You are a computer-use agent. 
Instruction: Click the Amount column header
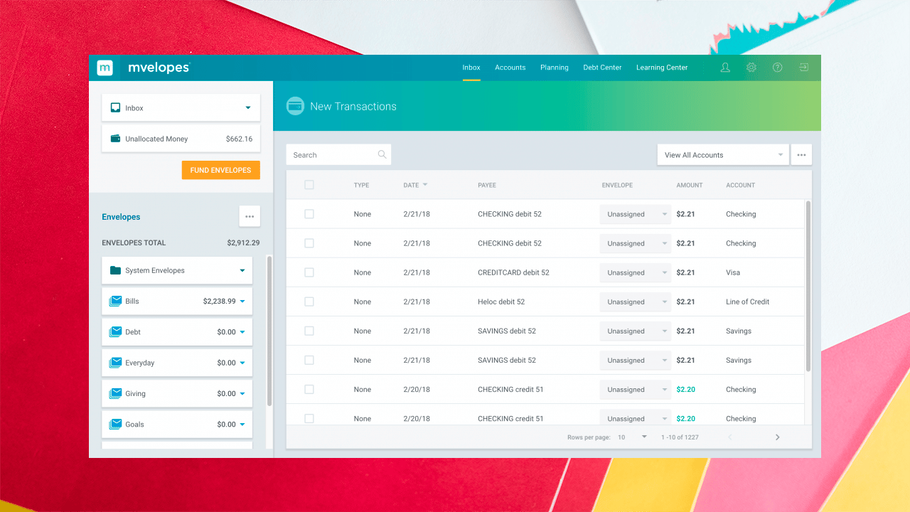pos(690,185)
